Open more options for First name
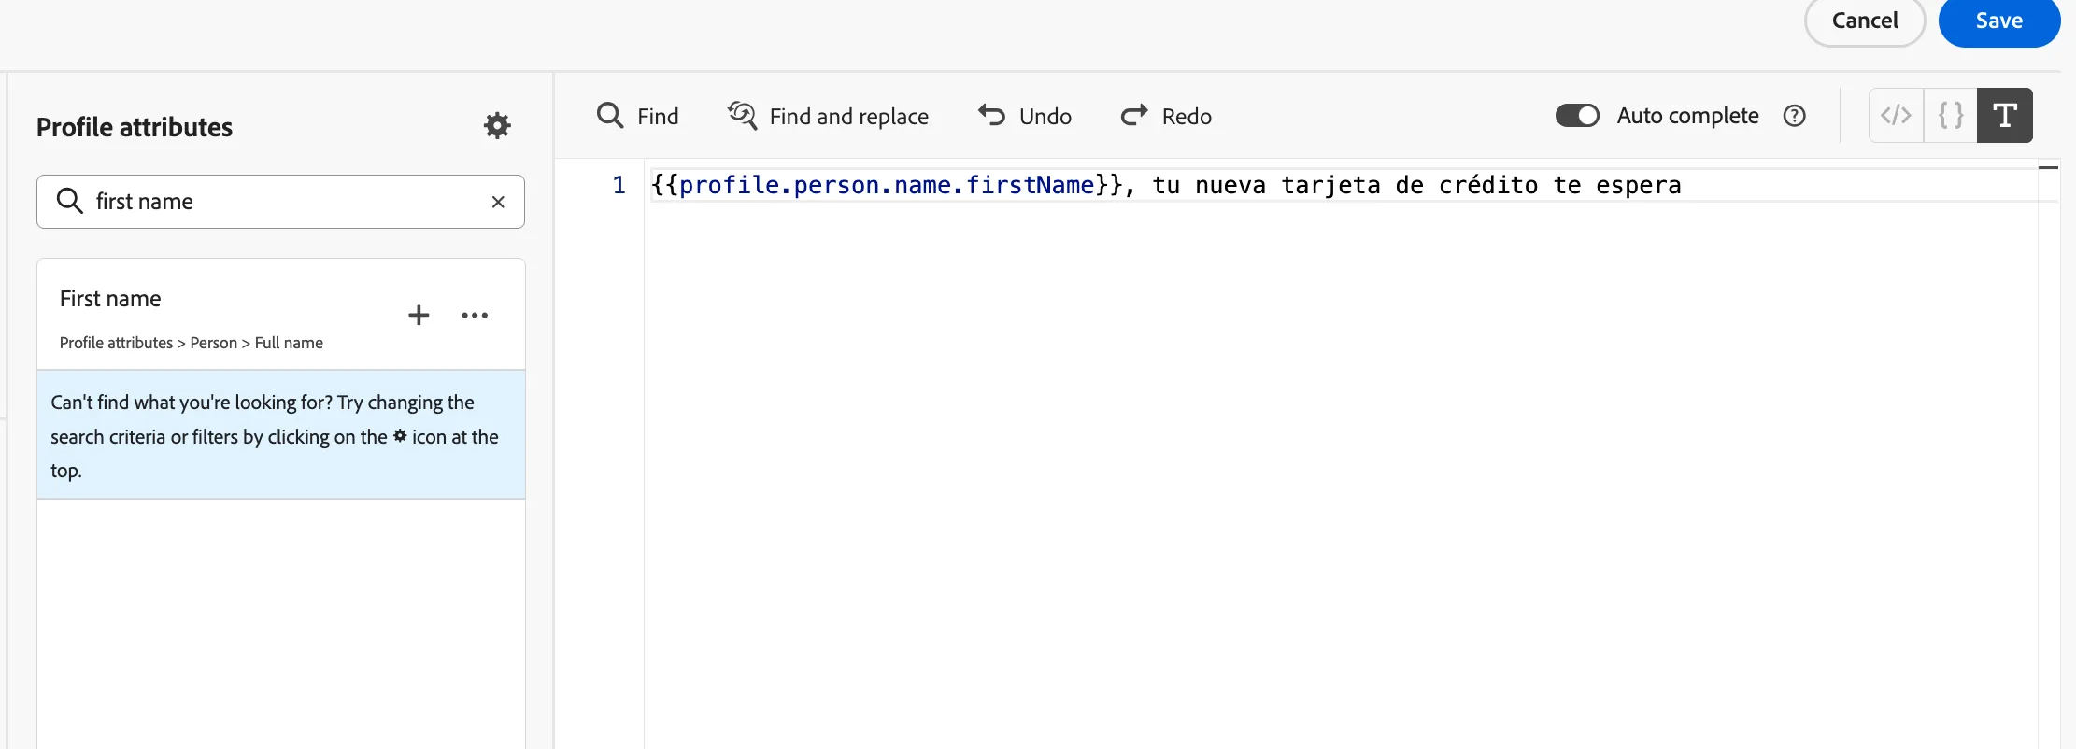The width and height of the screenshot is (2076, 749). (475, 315)
